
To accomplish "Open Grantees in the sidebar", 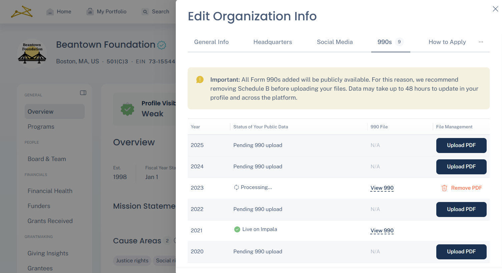I will point(40,268).
